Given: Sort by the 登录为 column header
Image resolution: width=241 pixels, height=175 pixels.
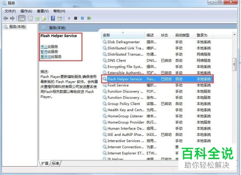Looking at the screenshot, I should coord(204,35).
